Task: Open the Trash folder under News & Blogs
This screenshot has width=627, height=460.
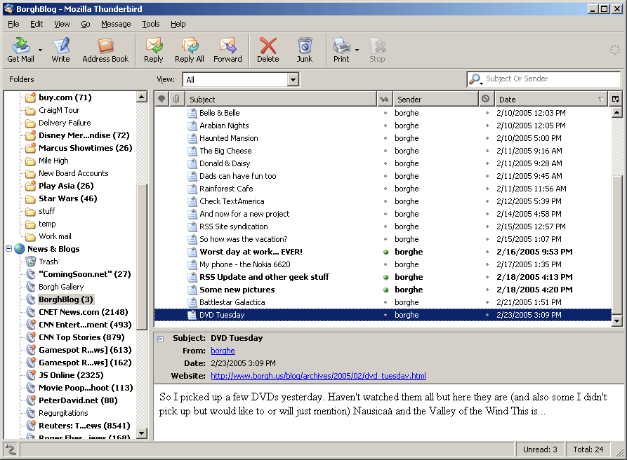Action: click(x=48, y=262)
